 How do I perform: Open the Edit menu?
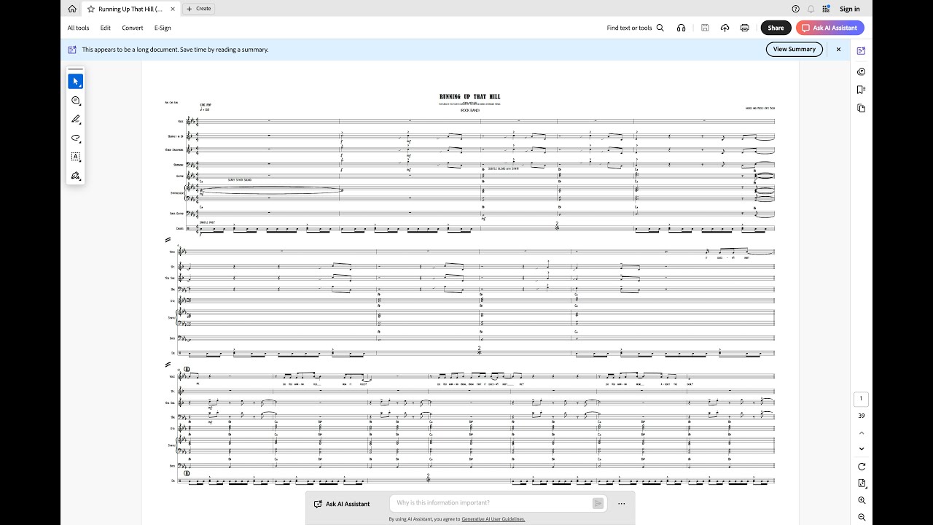[106, 28]
